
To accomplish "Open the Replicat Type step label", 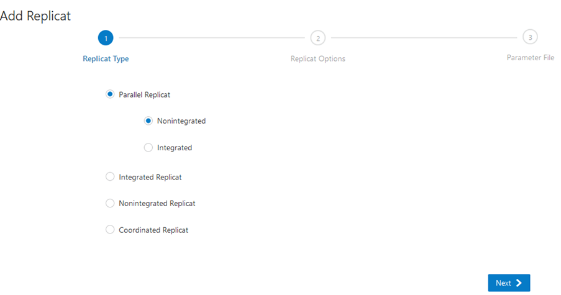I will [x=106, y=59].
